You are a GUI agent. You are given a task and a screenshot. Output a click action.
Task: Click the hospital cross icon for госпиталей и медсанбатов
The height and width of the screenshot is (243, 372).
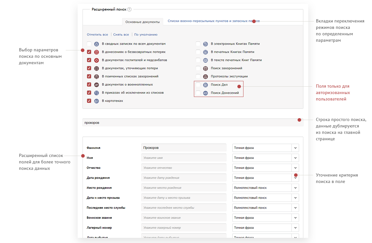pyautogui.click(x=97, y=60)
